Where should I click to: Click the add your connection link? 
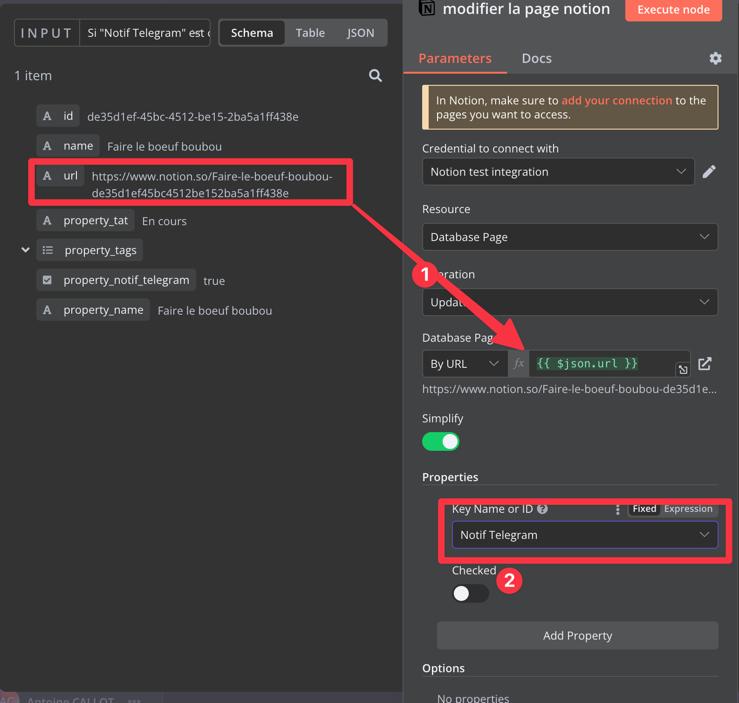[616, 101]
